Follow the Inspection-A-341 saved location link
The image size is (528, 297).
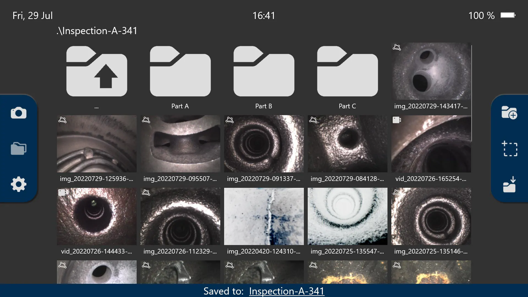[287, 291]
